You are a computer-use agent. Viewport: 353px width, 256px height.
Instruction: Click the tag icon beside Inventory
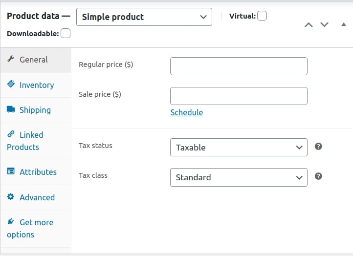[11, 84]
